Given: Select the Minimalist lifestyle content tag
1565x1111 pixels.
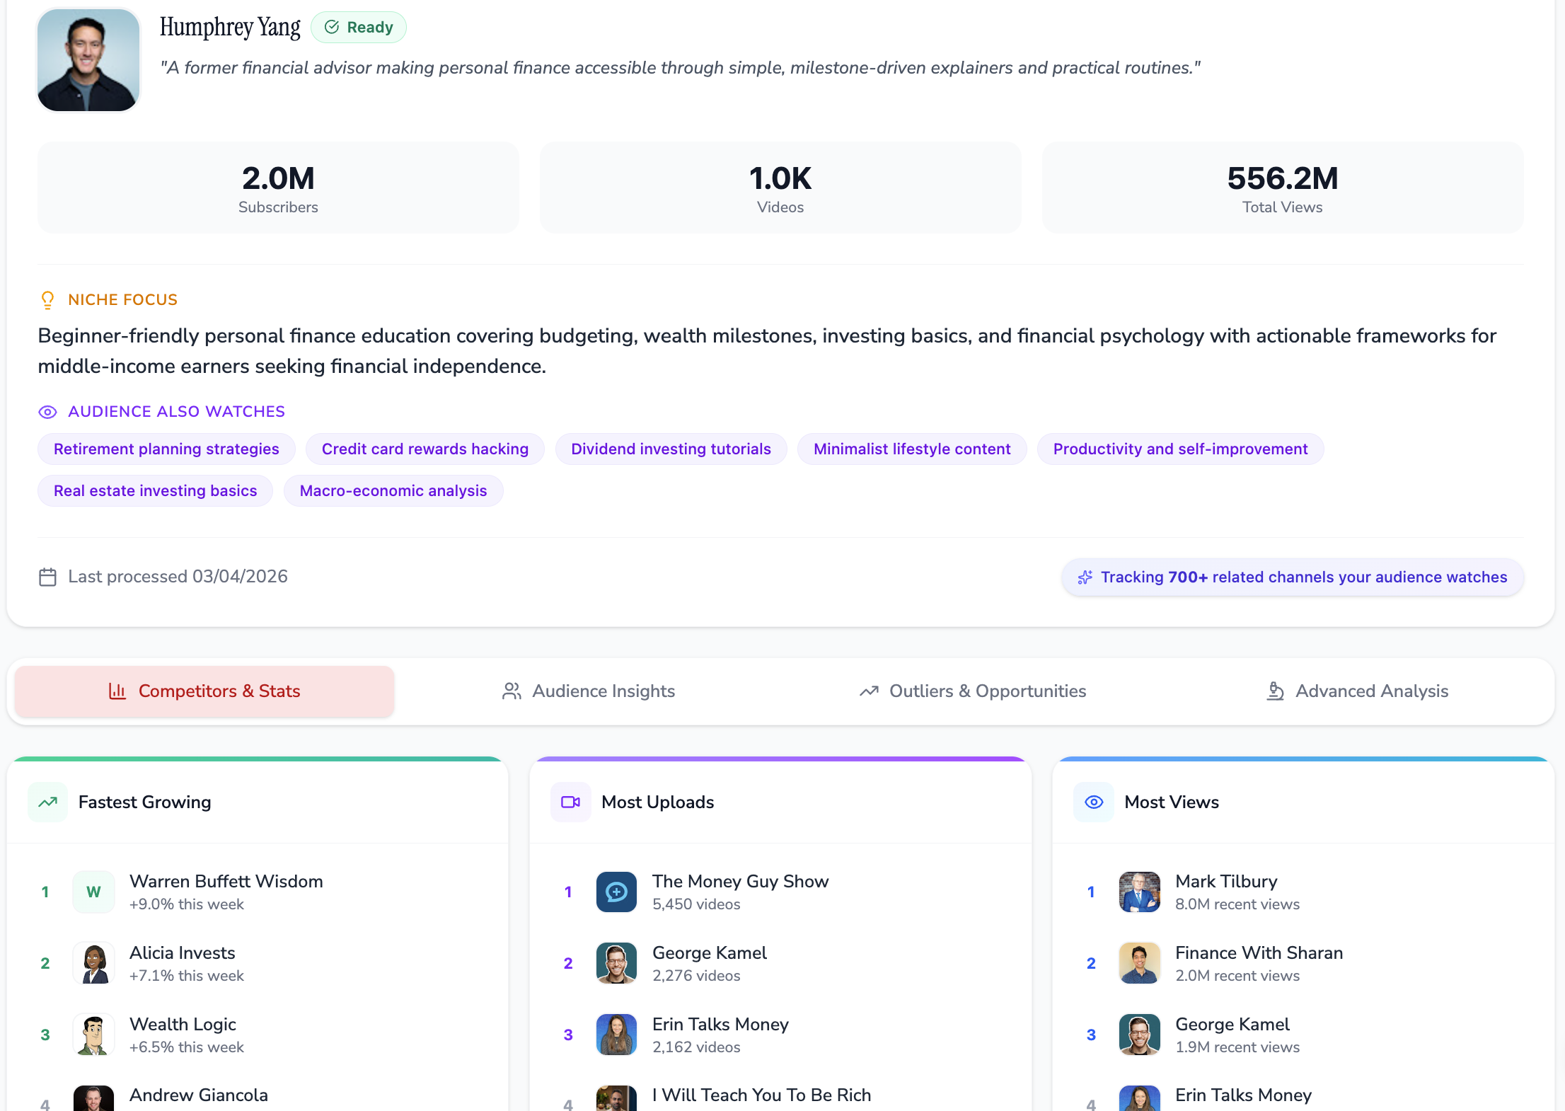Looking at the screenshot, I should click(912, 449).
